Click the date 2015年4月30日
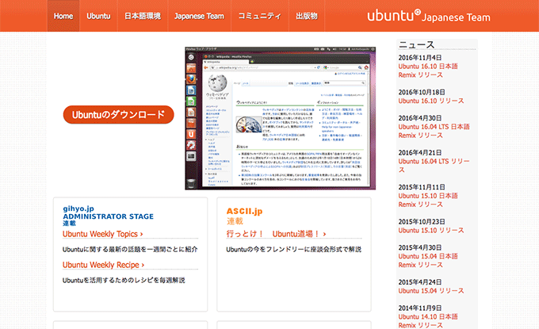539x329 pixels. (x=420, y=247)
